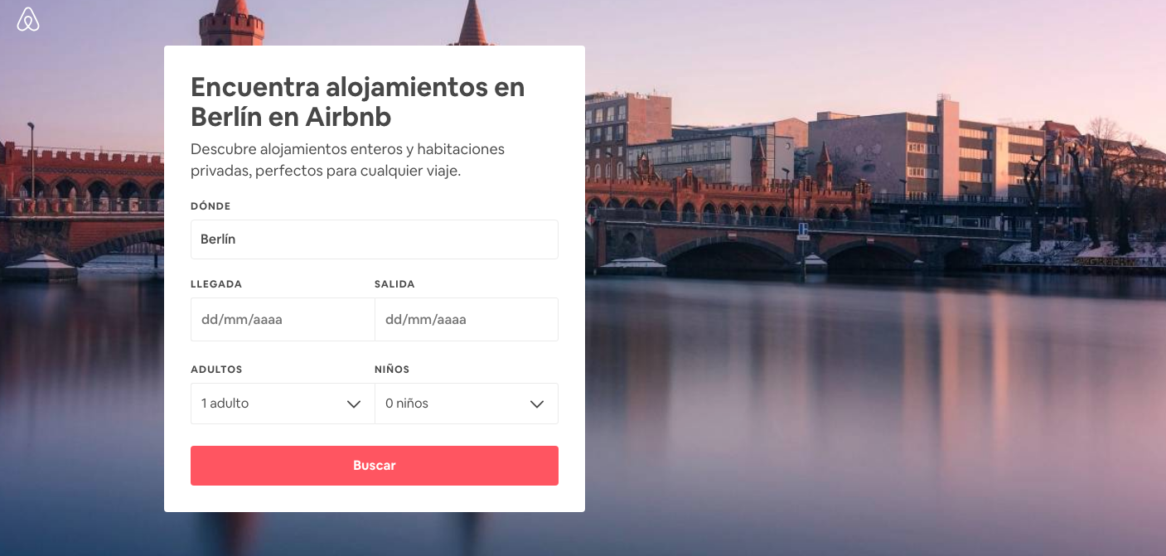Focus the Dónde field containing Berlín
Screen dimensions: 1166x556
click(375, 239)
